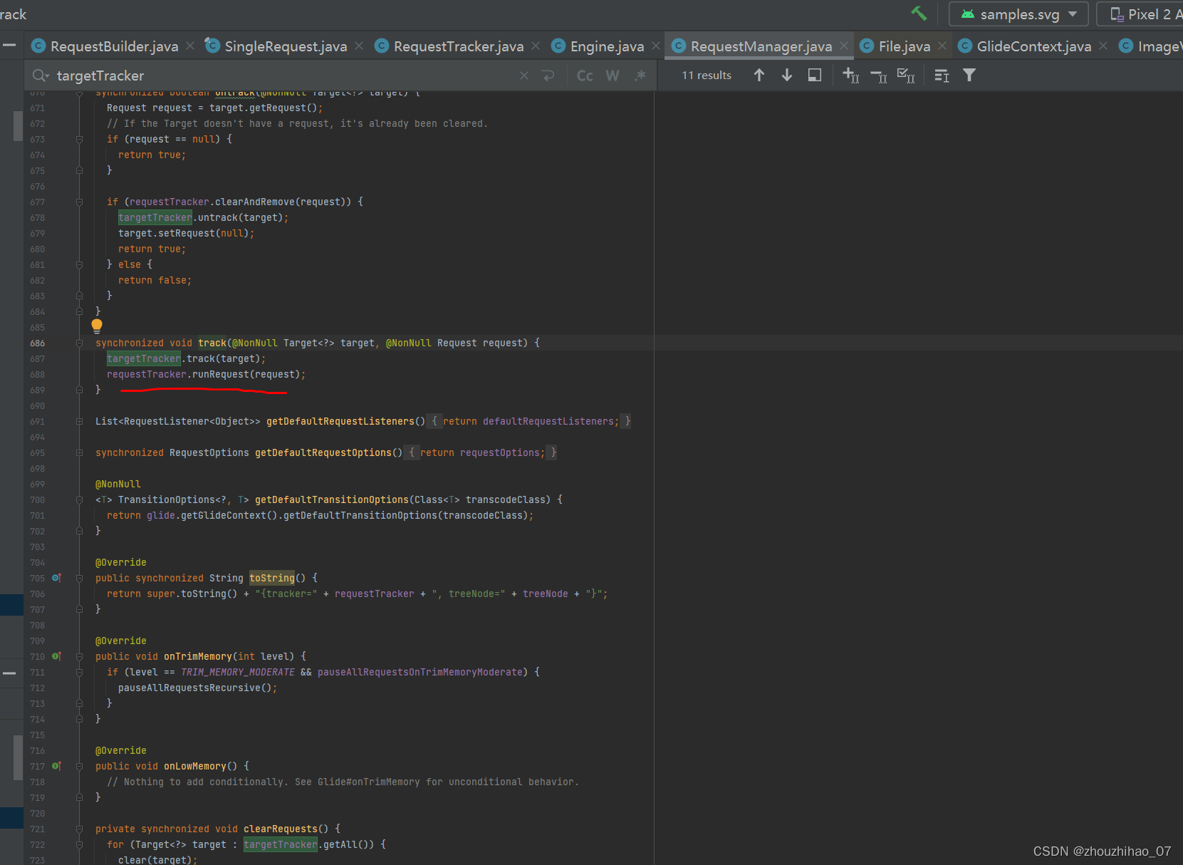1183x865 pixels.
Task: Unselect occurrence icon in search bar
Action: coord(879,76)
